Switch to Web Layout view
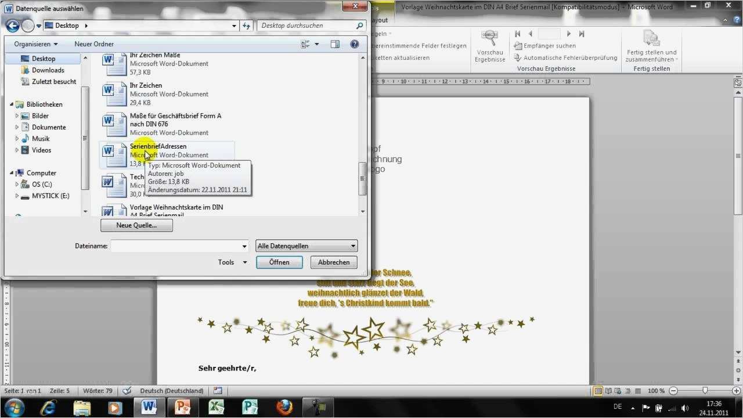 [618, 391]
